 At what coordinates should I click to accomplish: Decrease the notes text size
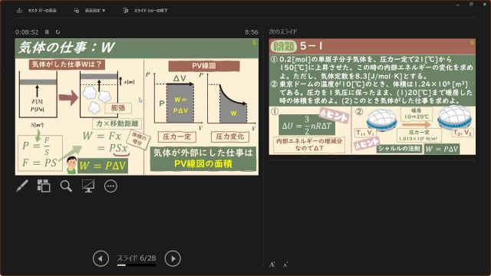coord(285,264)
